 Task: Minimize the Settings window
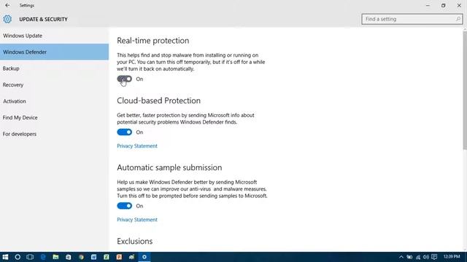[428, 5]
